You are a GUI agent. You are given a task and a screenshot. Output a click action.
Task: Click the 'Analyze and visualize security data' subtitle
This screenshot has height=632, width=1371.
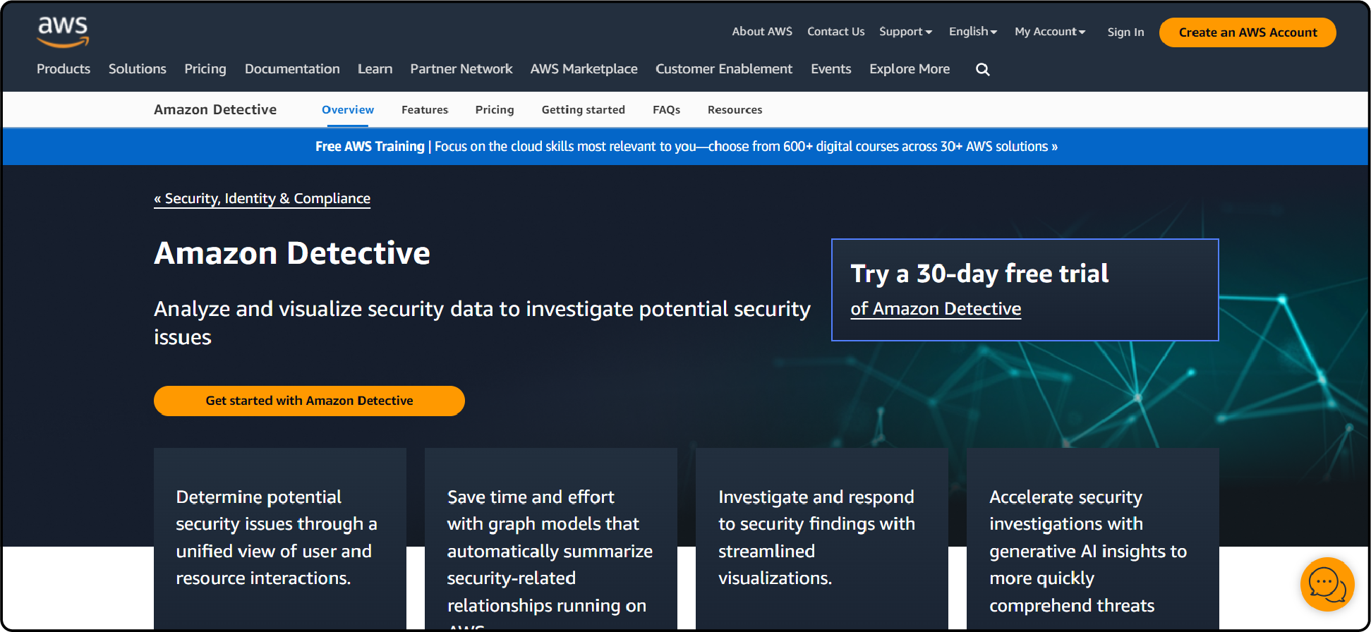coord(482,323)
